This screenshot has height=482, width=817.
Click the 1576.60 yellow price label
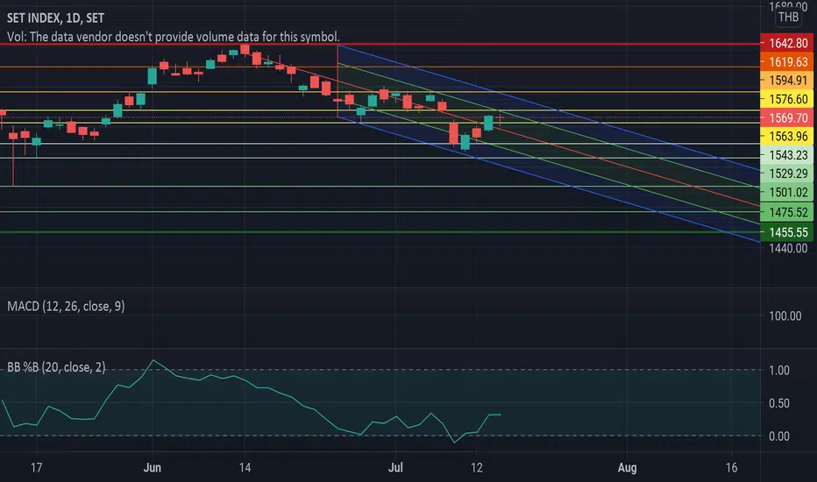pyautogui.click(x=788, y=99)
